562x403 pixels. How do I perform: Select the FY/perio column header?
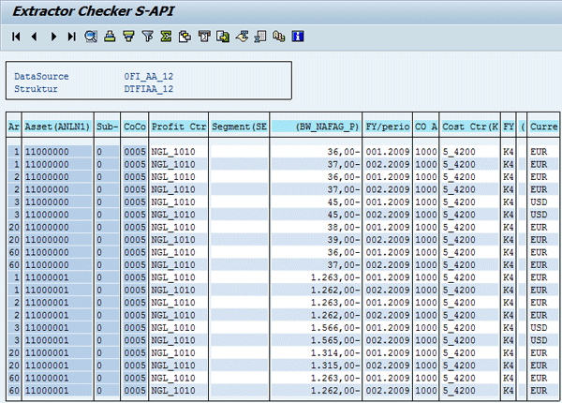[388, 126]
